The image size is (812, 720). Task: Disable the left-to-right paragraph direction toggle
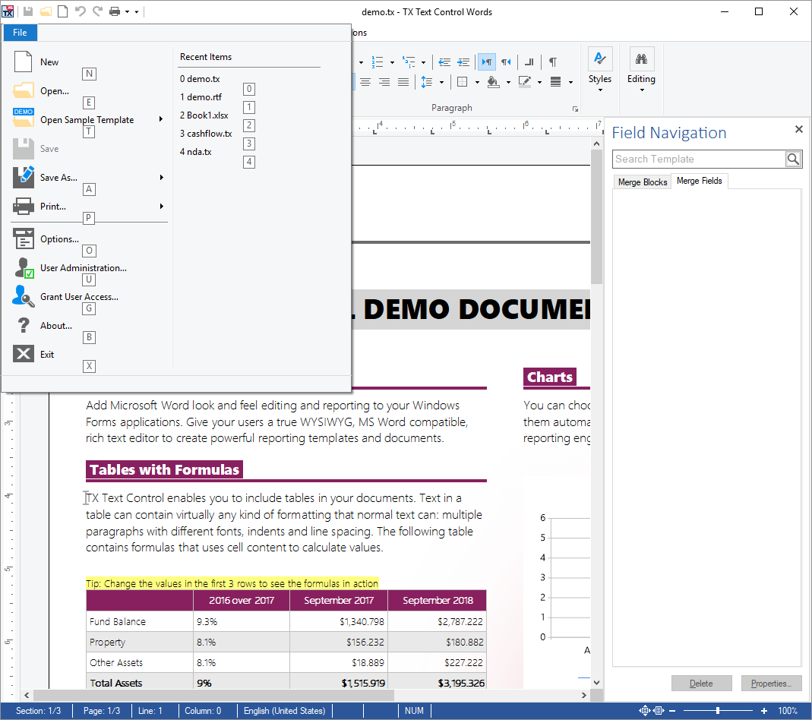tap(486, 62)
